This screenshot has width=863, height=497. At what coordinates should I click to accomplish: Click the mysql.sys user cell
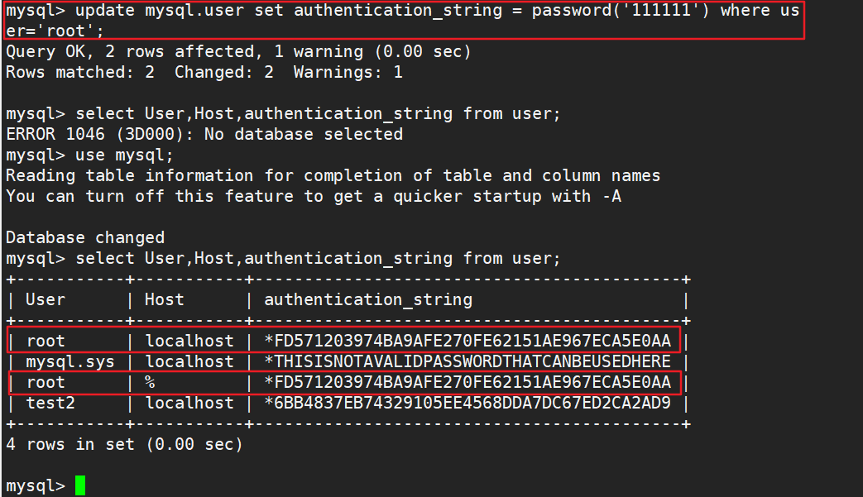[70, 361]
